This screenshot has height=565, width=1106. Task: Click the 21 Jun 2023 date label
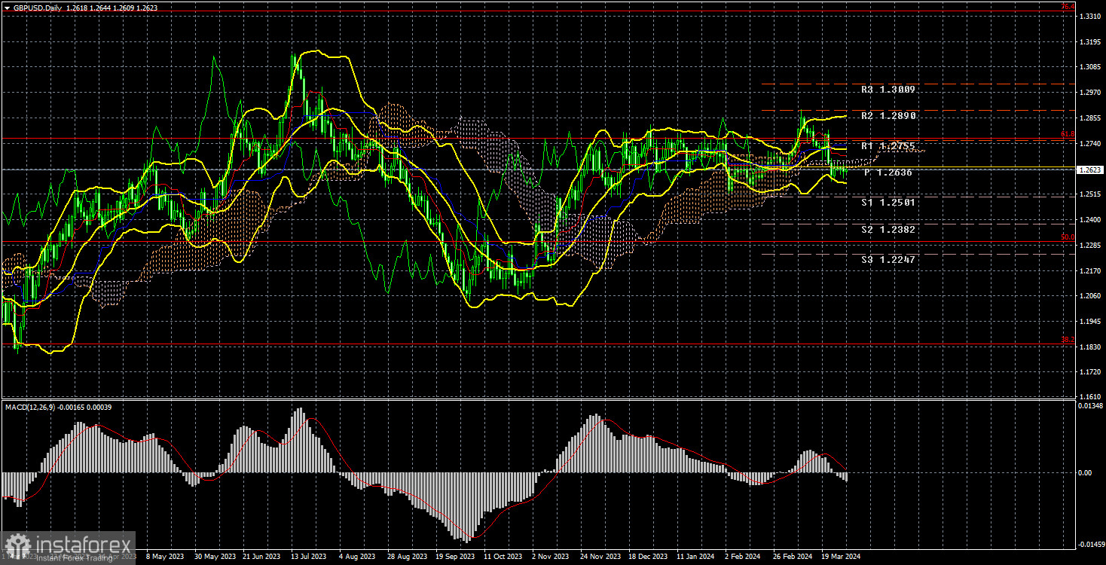[261, 557]
